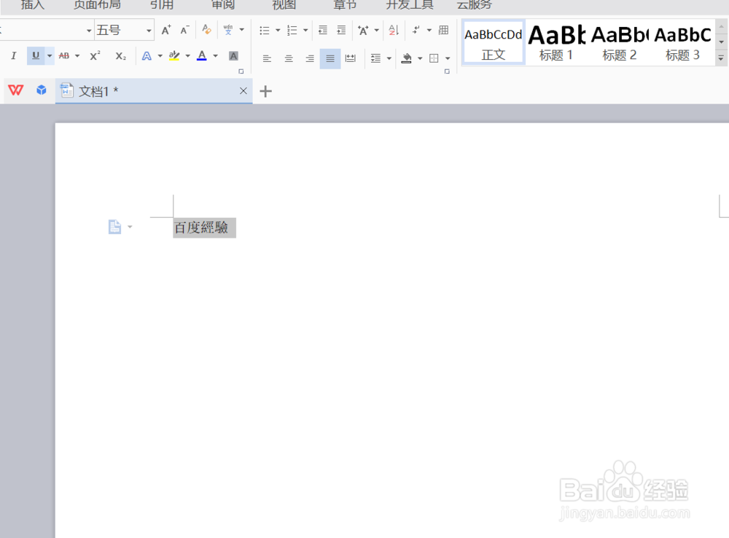The image size is (729, 538).
Task: Click the selected text 百度經驗
Action: point(201,227)
